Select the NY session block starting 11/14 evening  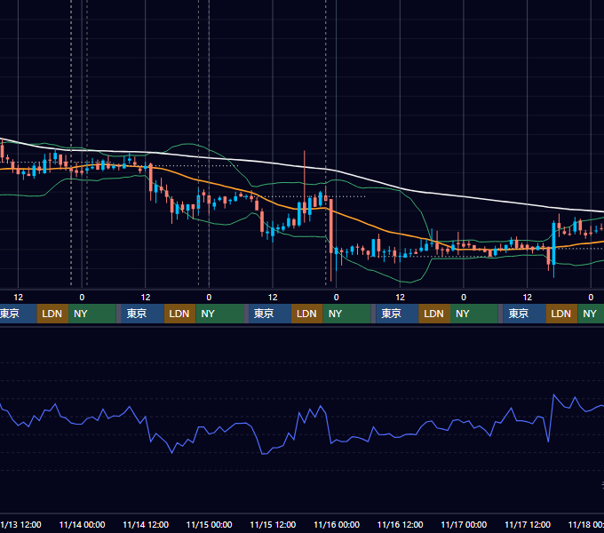tap(219, 314)
